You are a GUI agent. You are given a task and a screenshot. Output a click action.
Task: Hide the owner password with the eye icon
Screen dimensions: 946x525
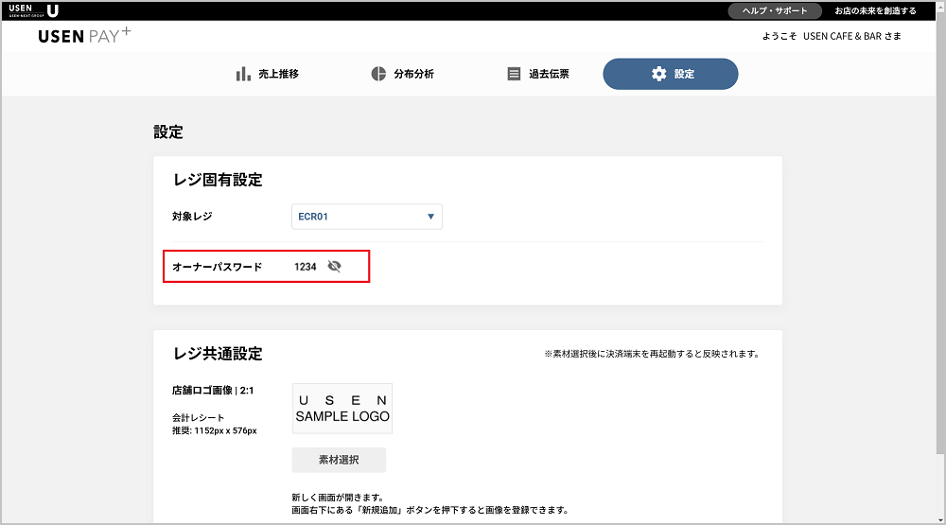pyautogui.click(x=334, y=267)
